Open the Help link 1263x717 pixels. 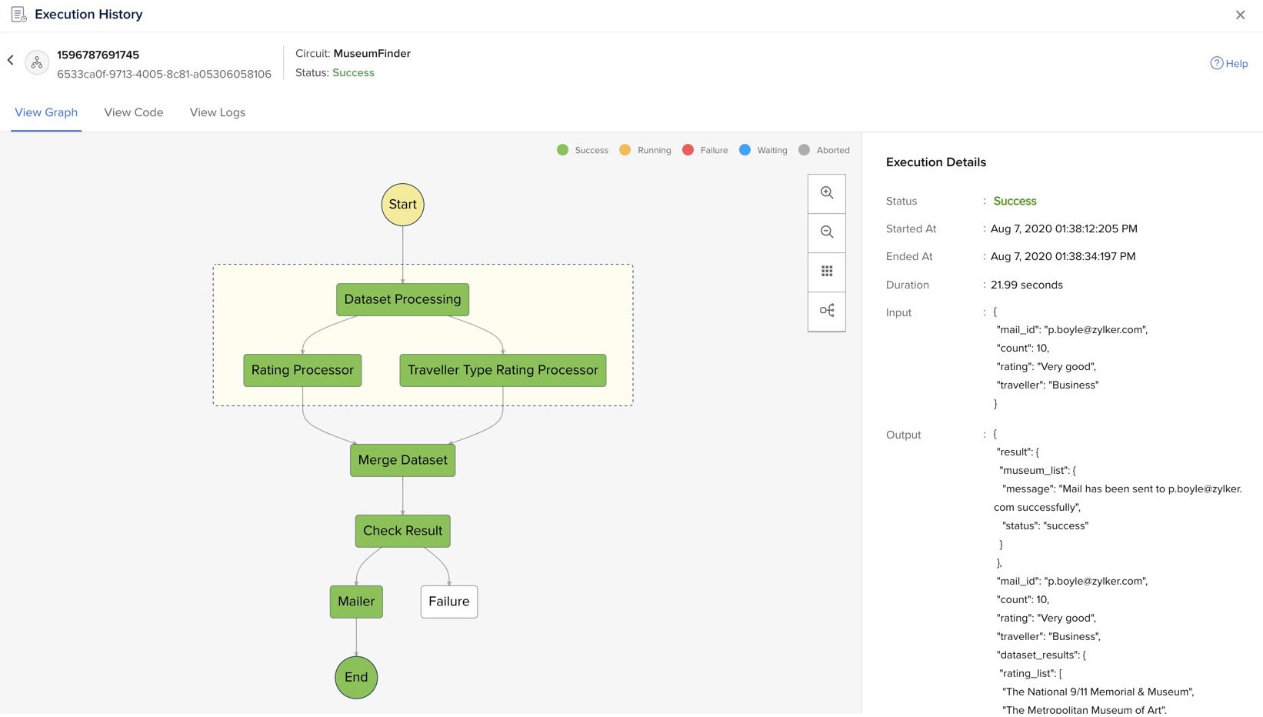[x=1229, y=64]
